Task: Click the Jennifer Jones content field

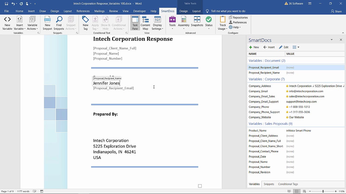Action: pos(106,83)
